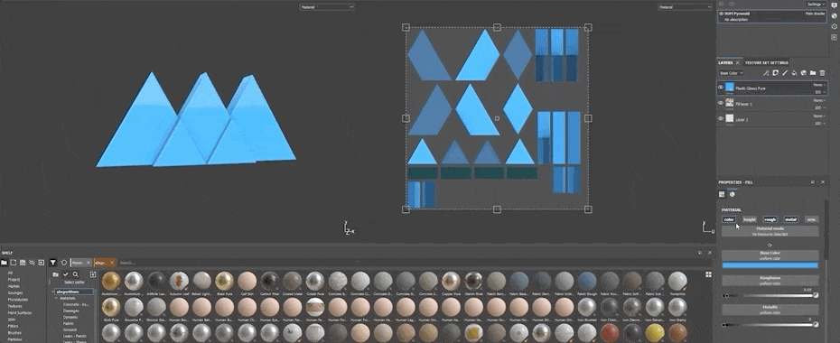The image size is (840, 343).
Task: Click the new folder icon above Select paths
Action: click(55, 274)
